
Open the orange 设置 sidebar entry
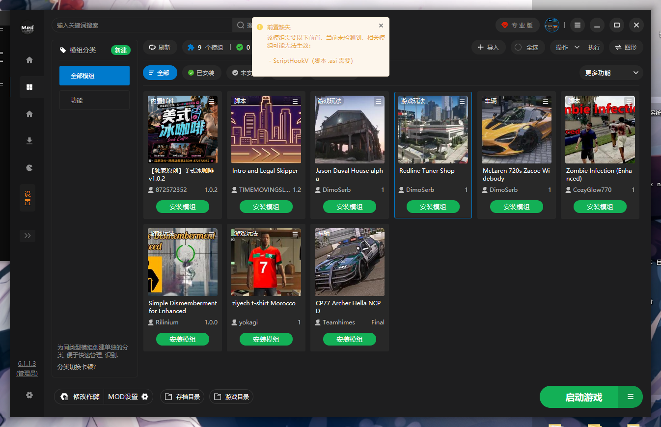(x=28, y=198)
